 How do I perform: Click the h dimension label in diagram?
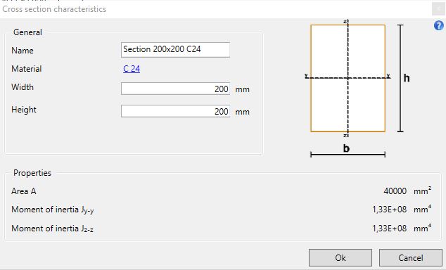click(x=407, y=78)
